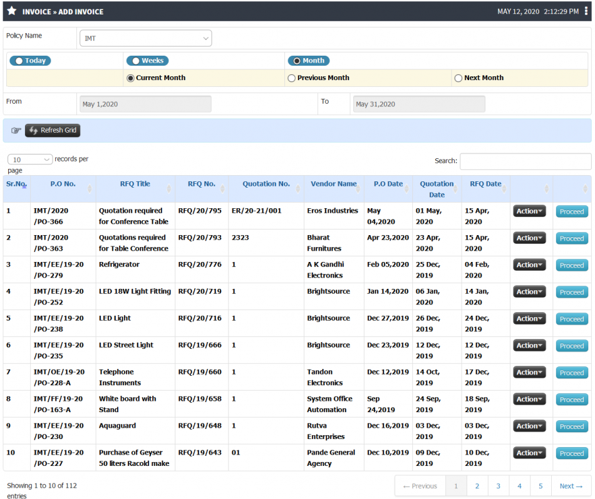Image resolution: width=595 pixels, height=499 pixels.
Task: Proceed with LED Light PO-238 row
Action: (x=572, y=319)
